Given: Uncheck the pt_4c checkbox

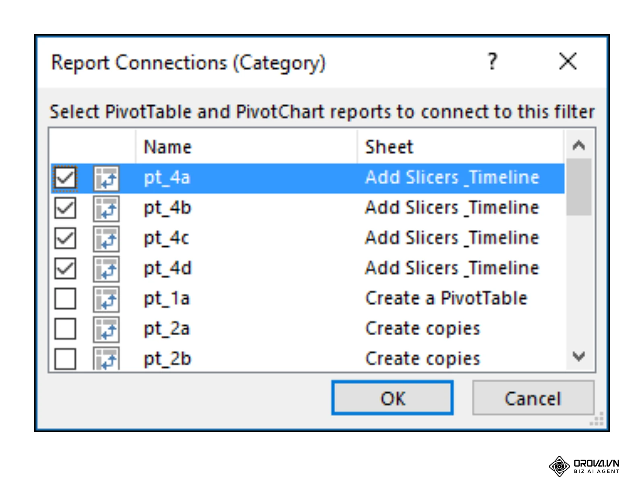Looking at the screenshot, I should (x=65, y=238).
